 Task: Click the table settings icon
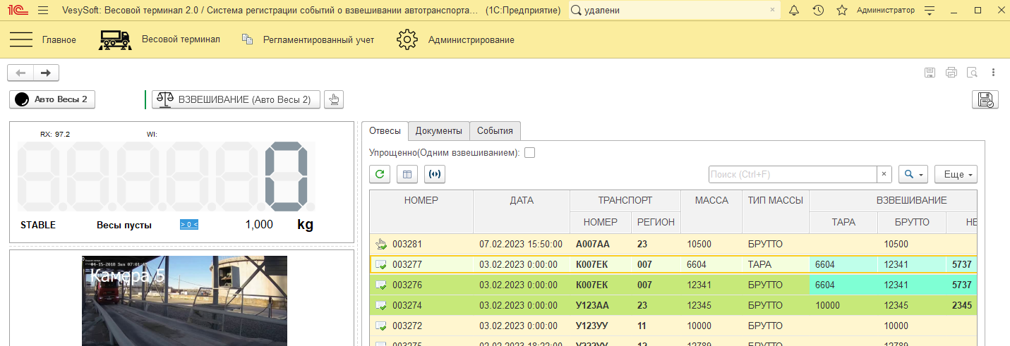[407, 174]
